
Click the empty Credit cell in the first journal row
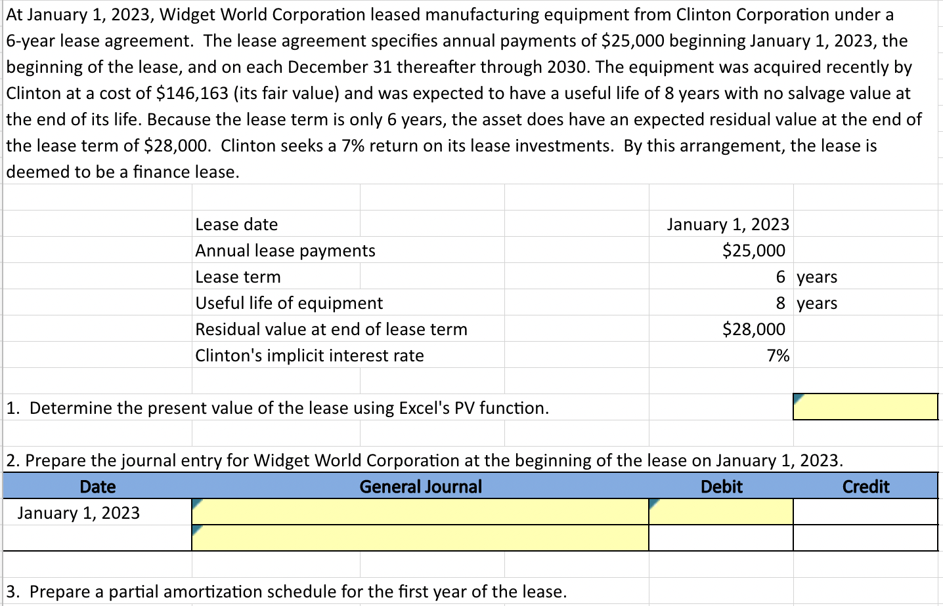click(x=864, y=512)
